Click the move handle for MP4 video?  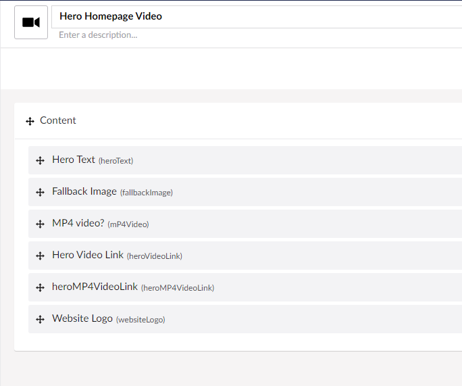pyautogui.click(x=41, y=224)
